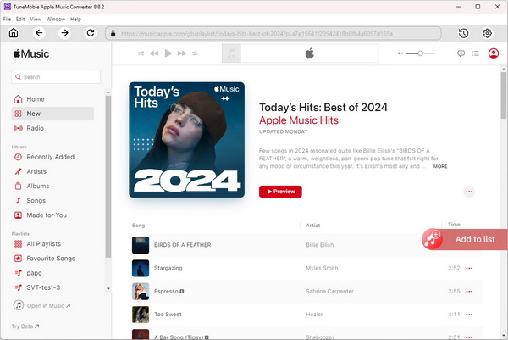Toggle shuffle in the player bar

(141, 53)
